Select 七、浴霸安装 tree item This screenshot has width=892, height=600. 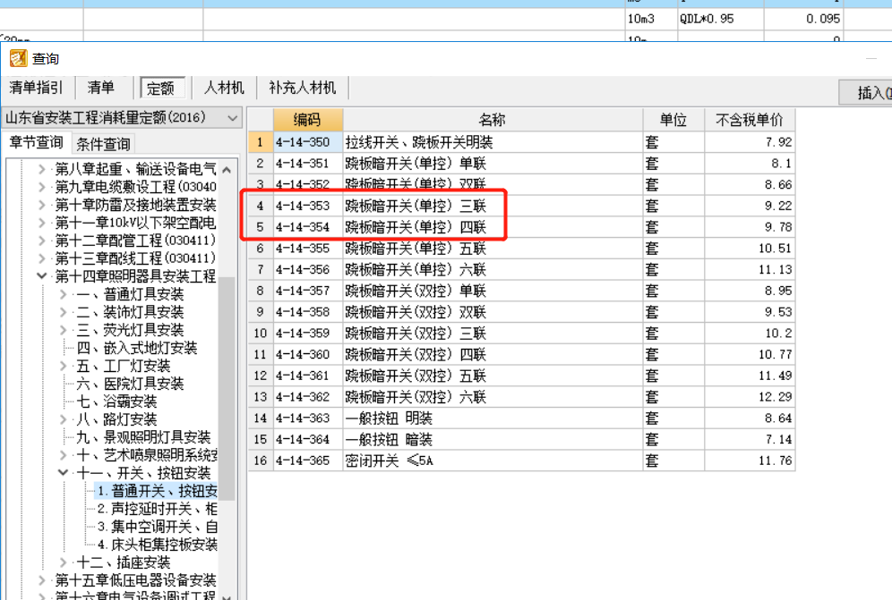[x=116, y=401]
